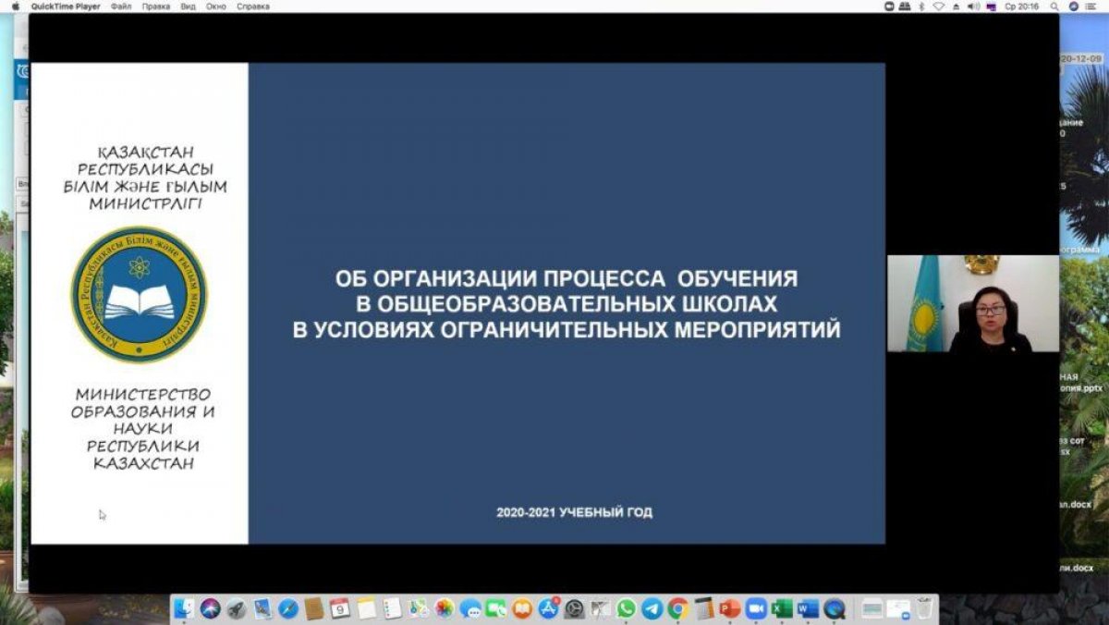1109x625 pixels.
Task: Toggle Bluetooth via the menu bar icon
Action: click(921, 6)
